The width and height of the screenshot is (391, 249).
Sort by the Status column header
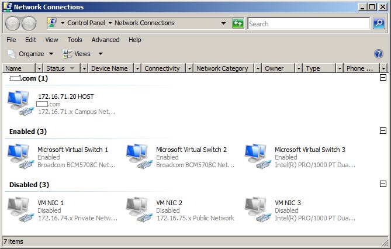tap(62, 68)
